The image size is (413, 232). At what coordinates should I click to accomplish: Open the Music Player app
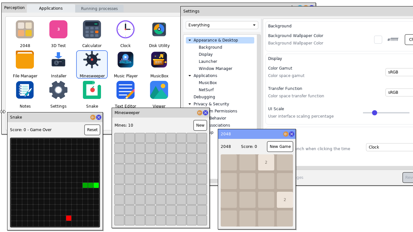point(126,60)
